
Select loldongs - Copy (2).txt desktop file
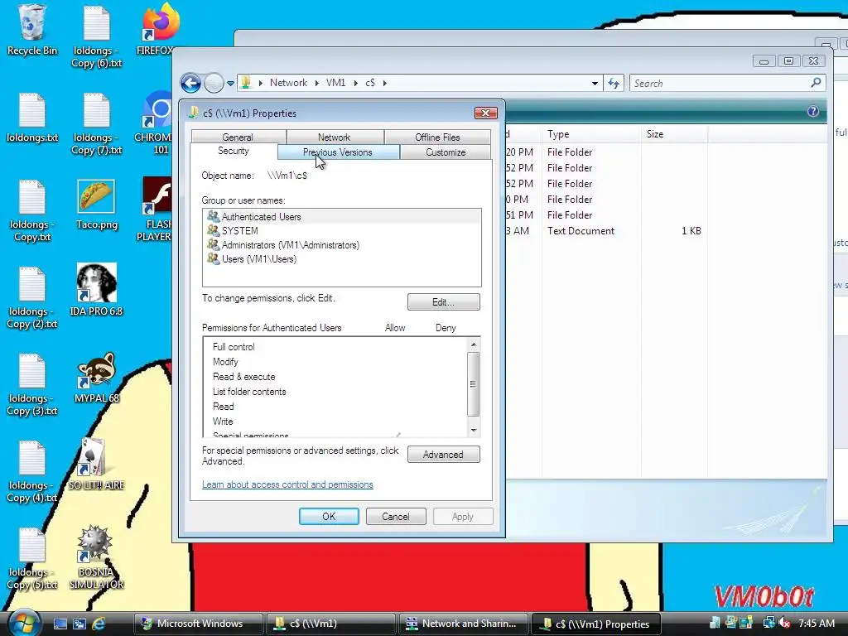click(32, 298)
